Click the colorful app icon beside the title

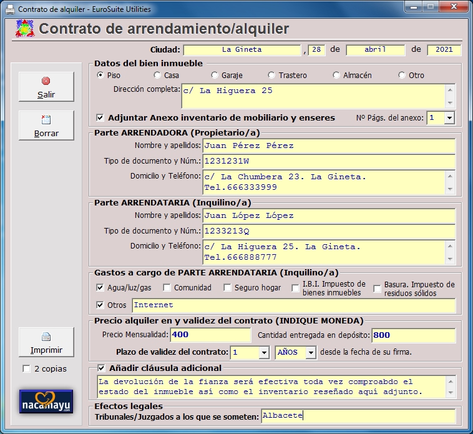(x=24, y=29)
